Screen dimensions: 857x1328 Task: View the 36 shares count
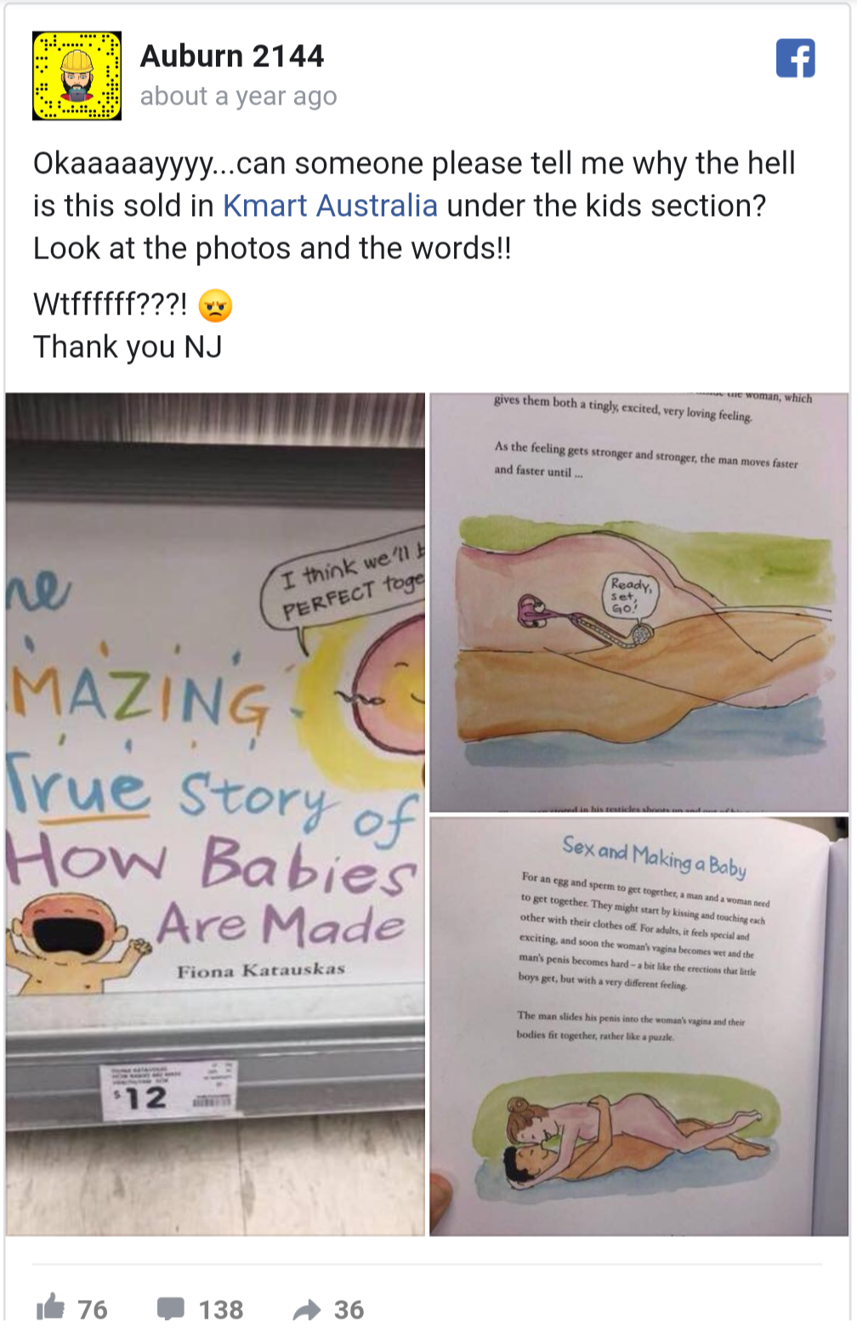click(349, 1309)
